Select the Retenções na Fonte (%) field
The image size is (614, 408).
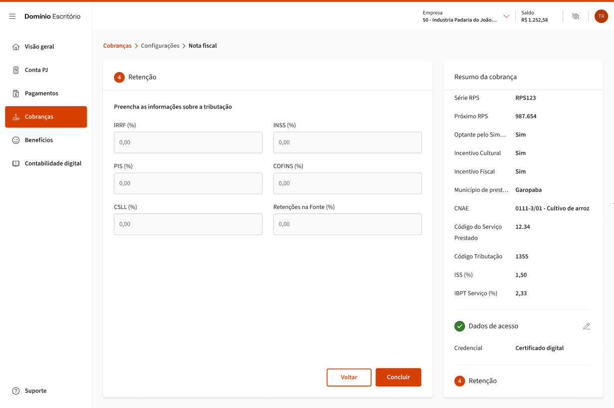click(347, 224)
